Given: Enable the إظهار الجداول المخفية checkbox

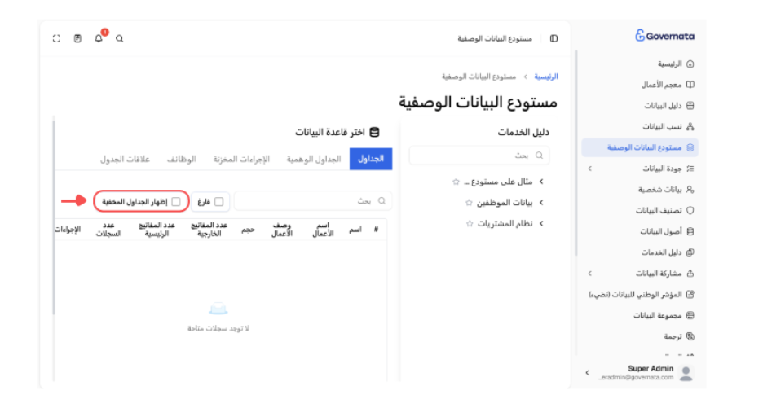Looking at the screenshot, I should pyautogui.click(x=176, y=201).
